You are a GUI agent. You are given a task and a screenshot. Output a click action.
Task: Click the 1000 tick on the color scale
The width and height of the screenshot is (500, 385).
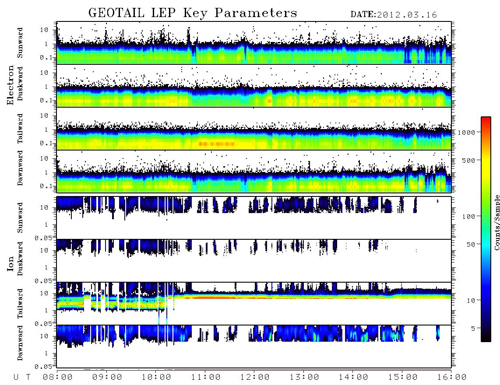tap(466, 133)
